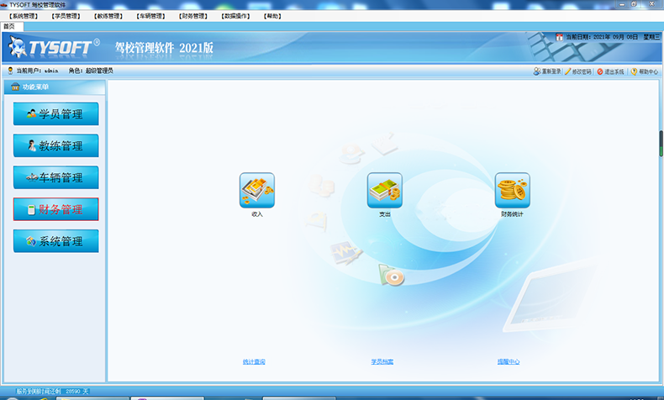The image size is (664, 400).
Task: Open the 【学员管理】 menu
Action: click(x=66, y=16)
